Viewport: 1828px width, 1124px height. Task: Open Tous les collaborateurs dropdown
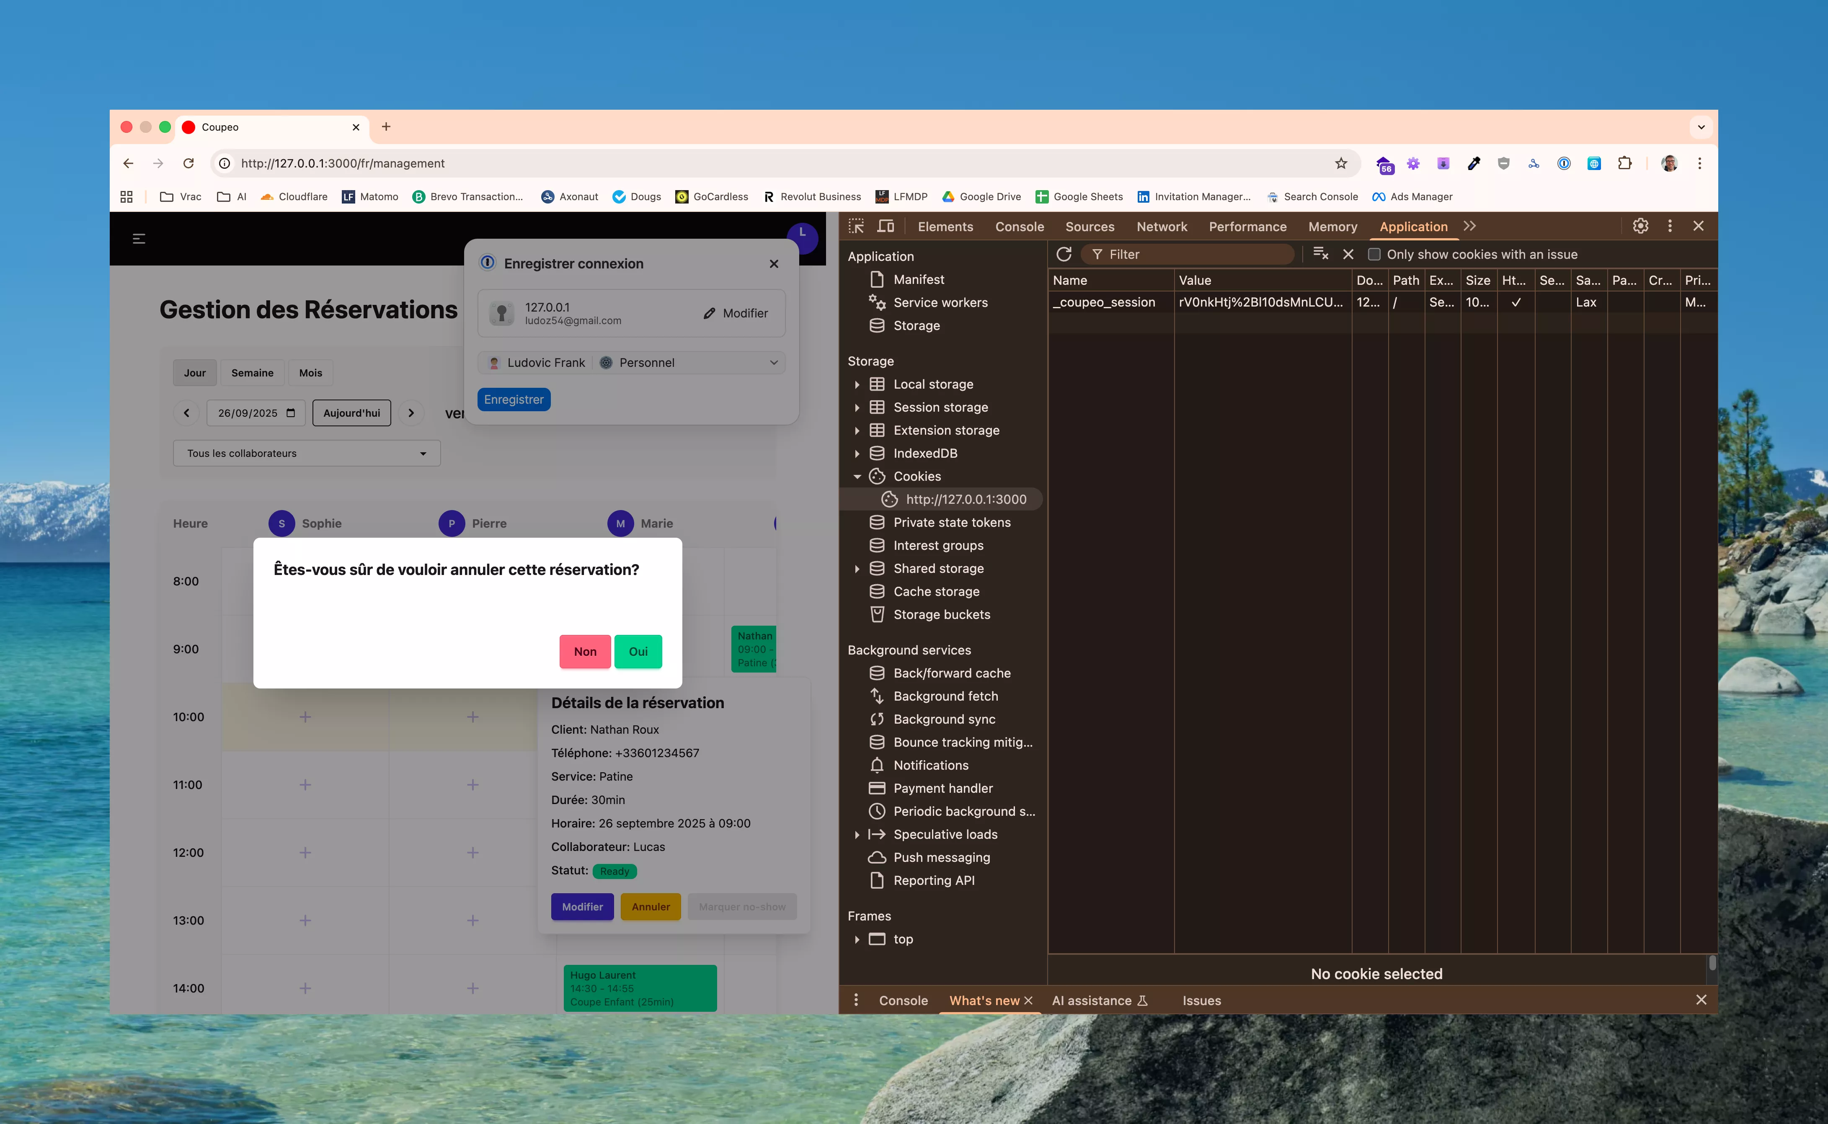306,453
